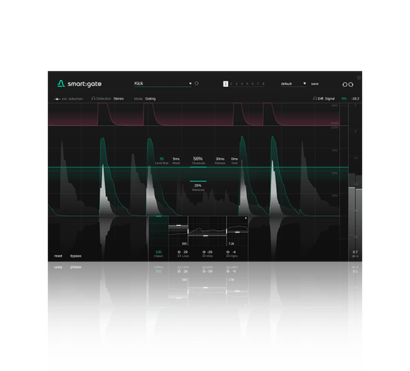
Task: Select state slot 1
Action: pyautogui.click(x=225, y=83)
